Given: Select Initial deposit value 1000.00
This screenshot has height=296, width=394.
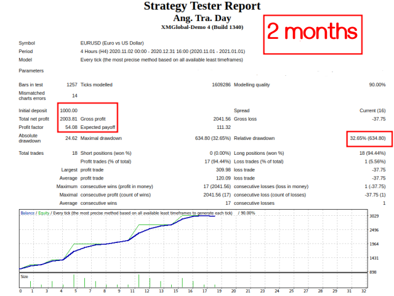Looking at the screenshot, I should point(68,110).
